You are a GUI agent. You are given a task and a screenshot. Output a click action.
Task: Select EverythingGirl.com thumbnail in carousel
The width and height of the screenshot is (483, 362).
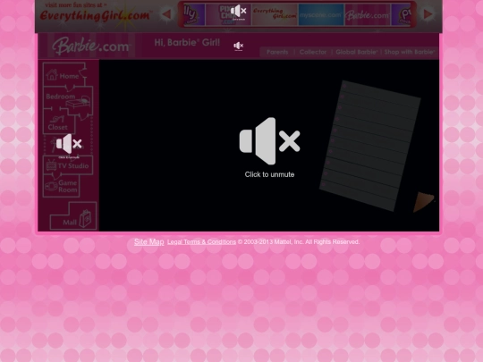pyautogui.click(x=275, y=14)
